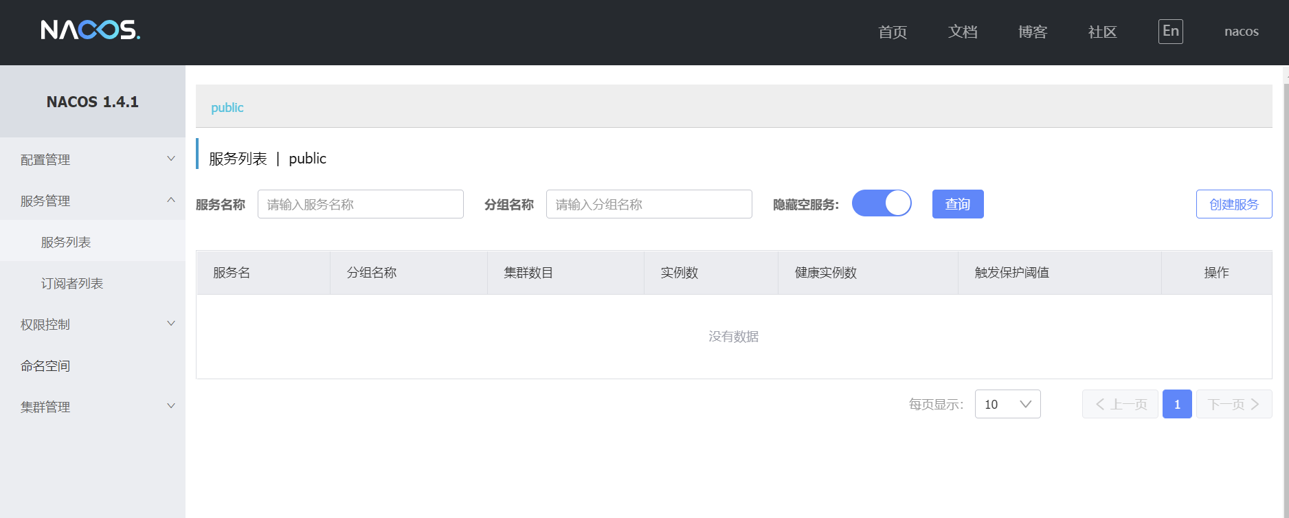
Task: Click the 创建服务 button
Action: [1234, 204]
